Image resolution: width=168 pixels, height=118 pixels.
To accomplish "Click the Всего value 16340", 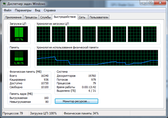I will [x=45, y=76].
